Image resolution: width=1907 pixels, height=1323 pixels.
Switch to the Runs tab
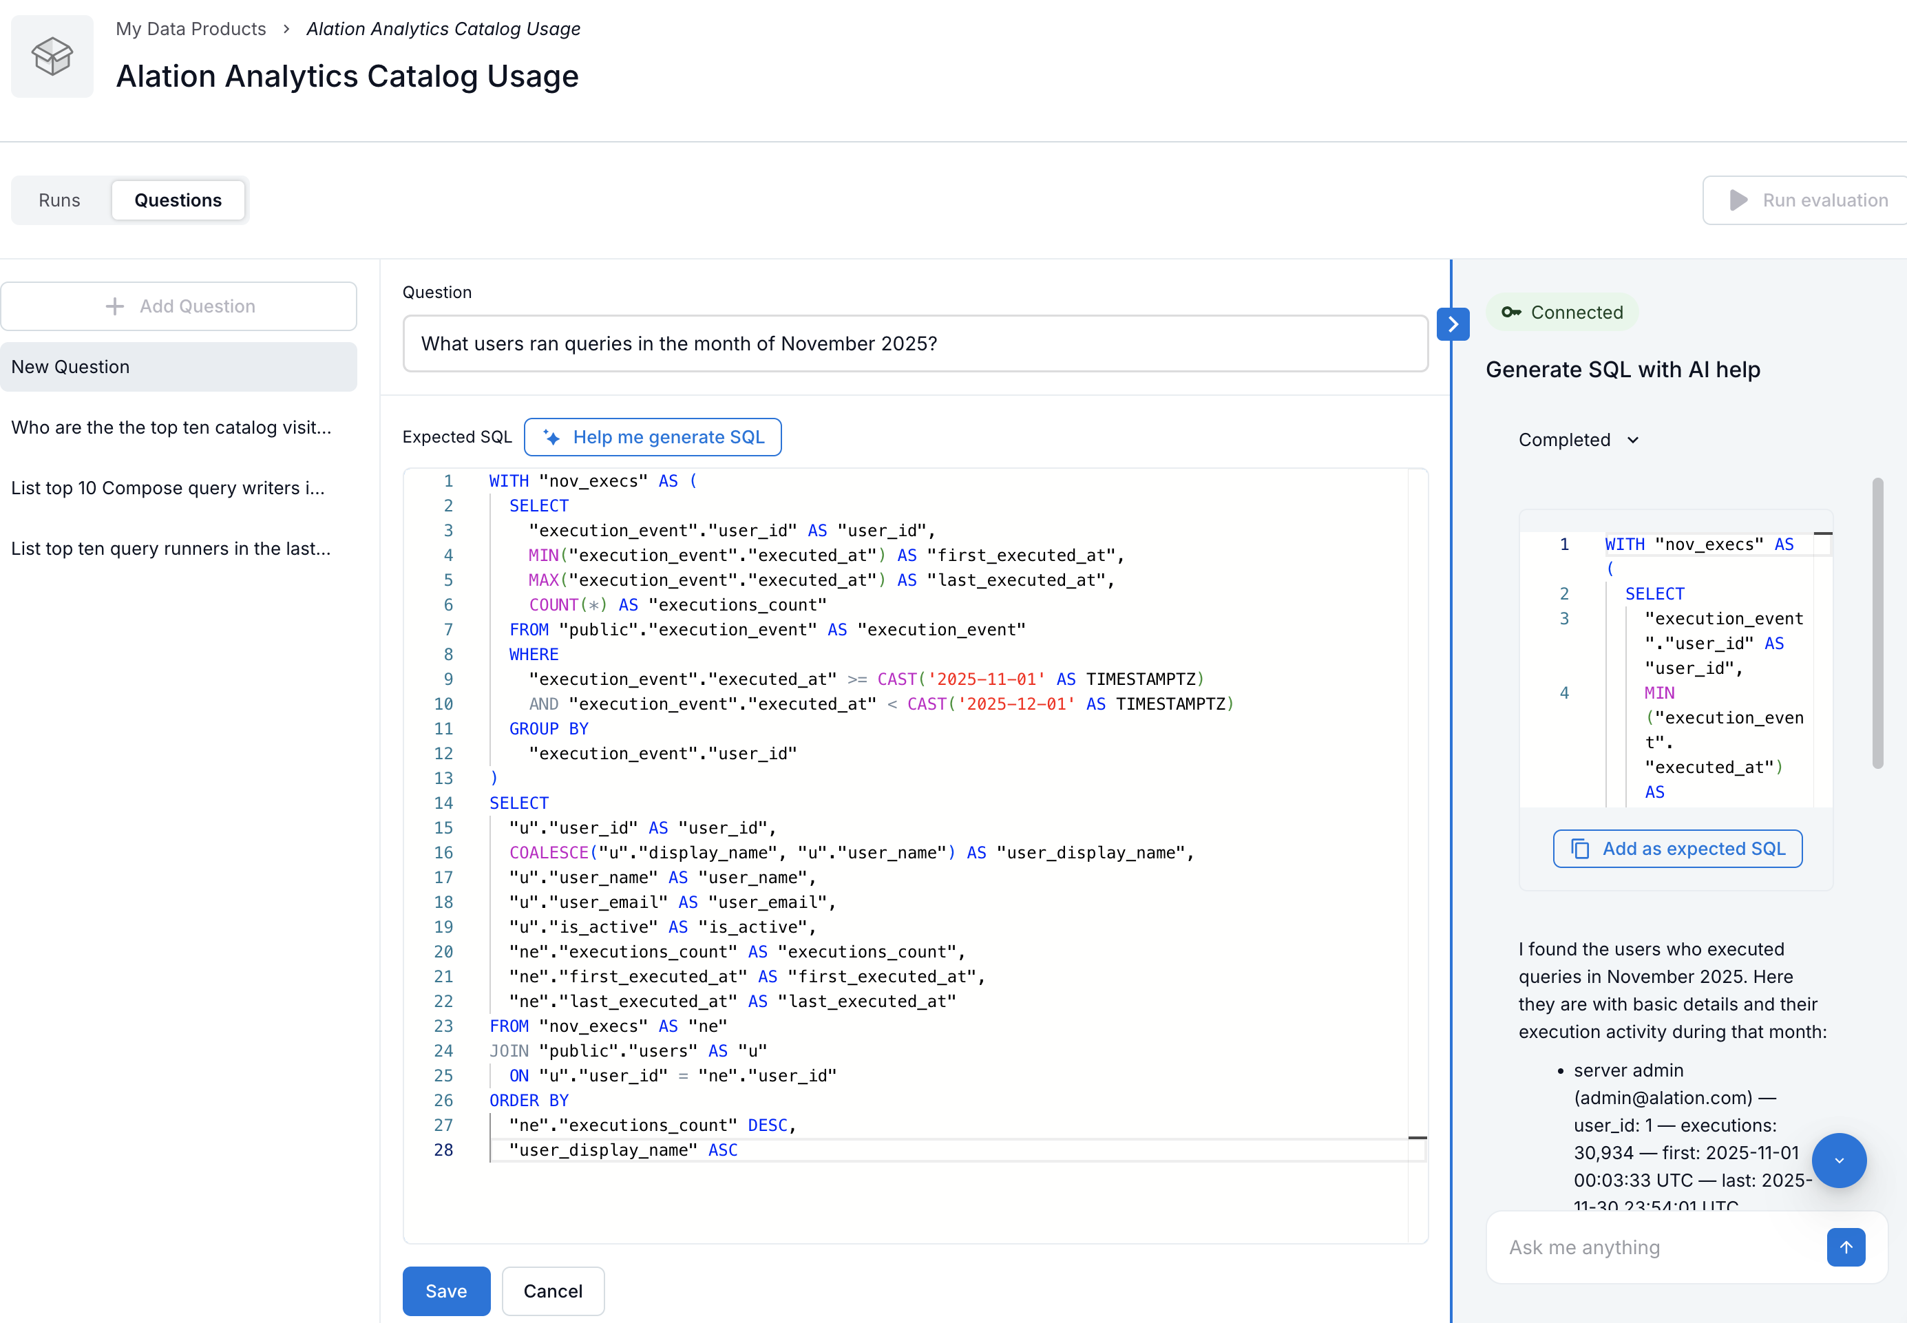[x=59, y=200]
